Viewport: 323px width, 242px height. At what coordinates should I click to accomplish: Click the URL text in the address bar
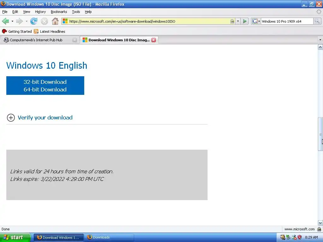tap(122, 21)
